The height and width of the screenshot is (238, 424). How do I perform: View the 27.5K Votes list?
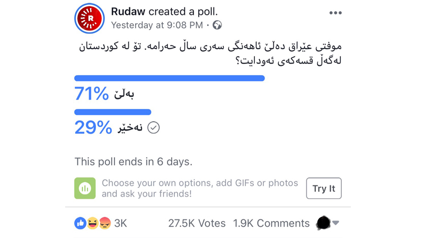pos(197,223)
